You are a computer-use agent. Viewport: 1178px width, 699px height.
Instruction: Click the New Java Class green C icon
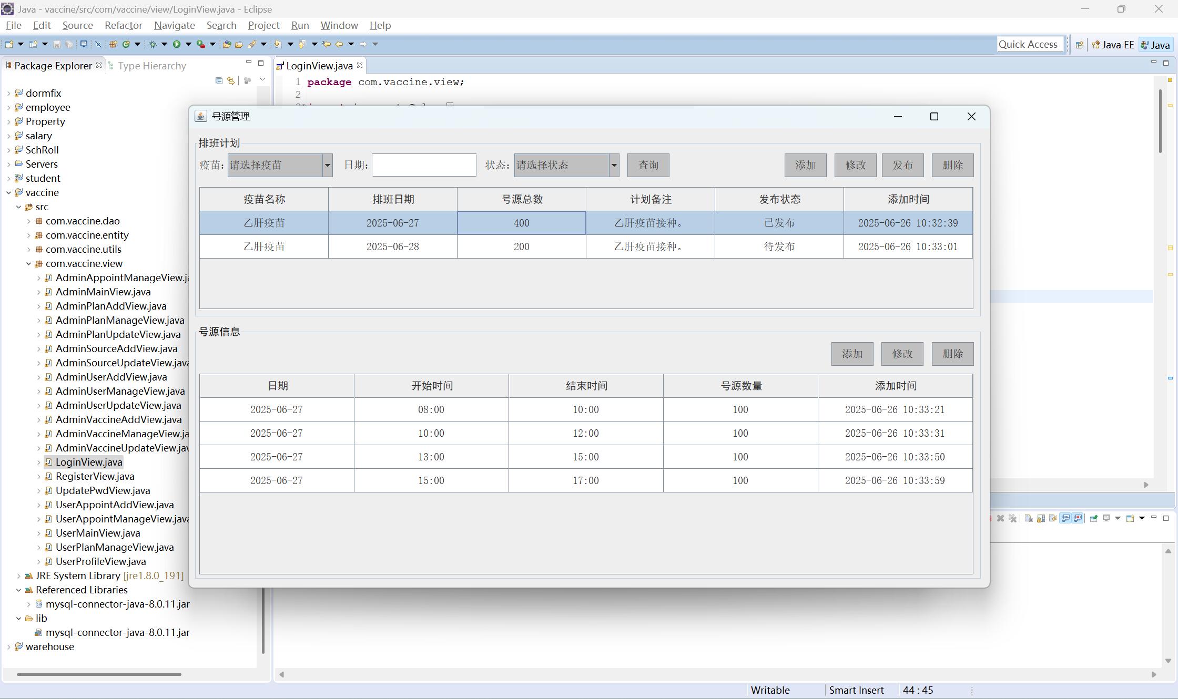[x=126, y=44]
